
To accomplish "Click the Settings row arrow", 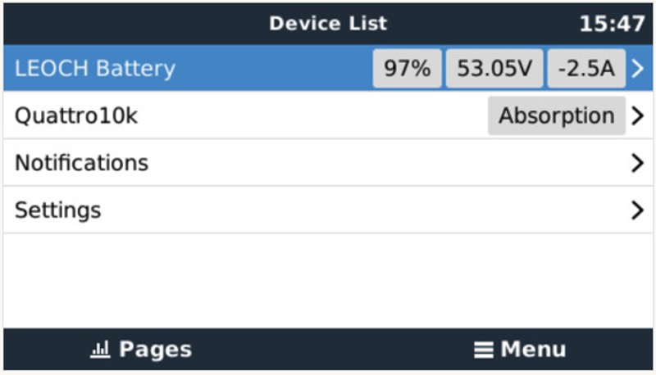I will pyautogui.click(x=638, y=210).
